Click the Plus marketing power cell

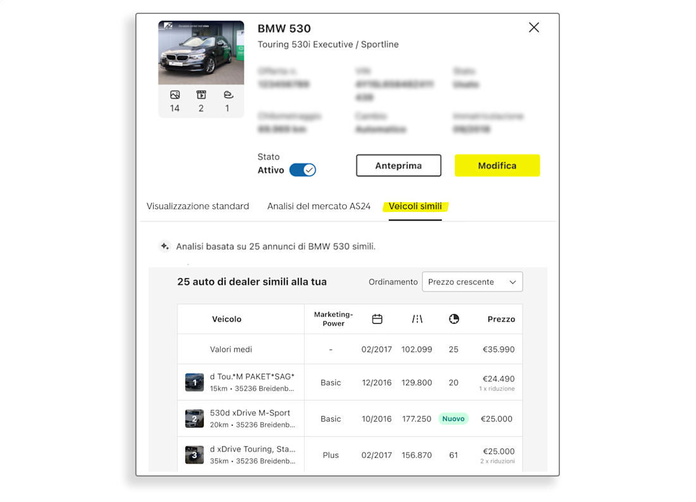pos(331,455)
